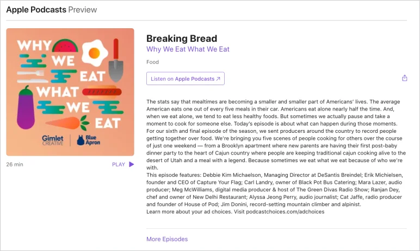Click the Breaking Bread episode title
Image resolution: width=420 pixels, height=251 pixels.
182,38
